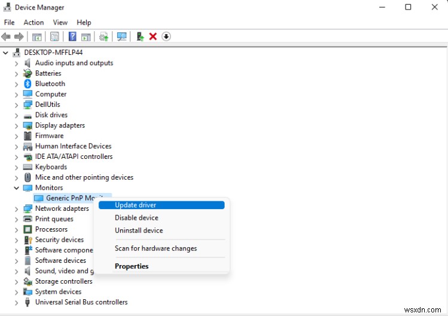Expand the IDE ATA/ATAPI controllers chevron

pyautogui.click(x=16, y=157)
